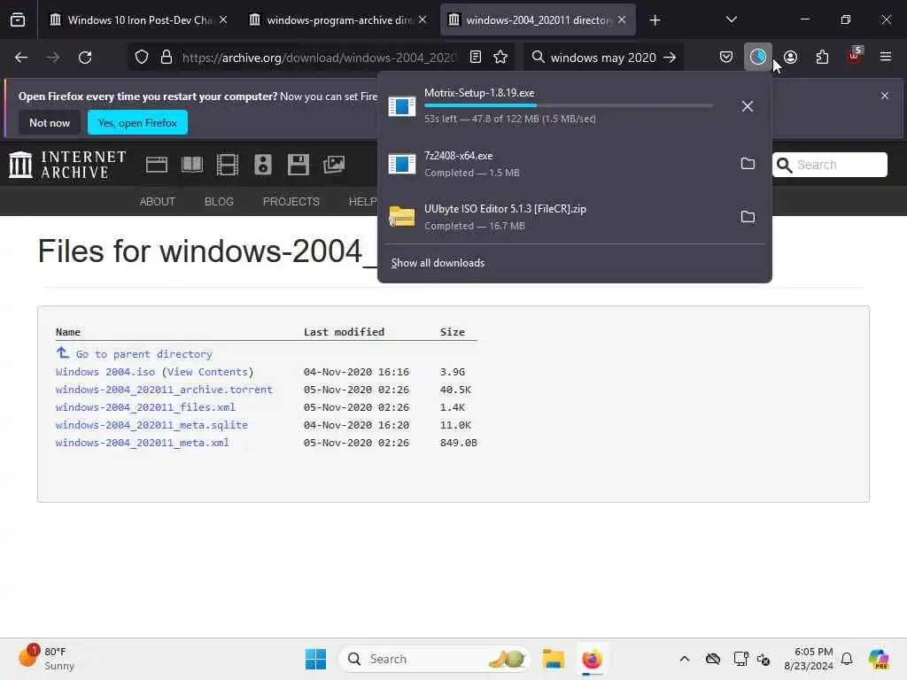Open the Internet Archive web icon
Screen dimensions: 907x680
pos(156,165)
